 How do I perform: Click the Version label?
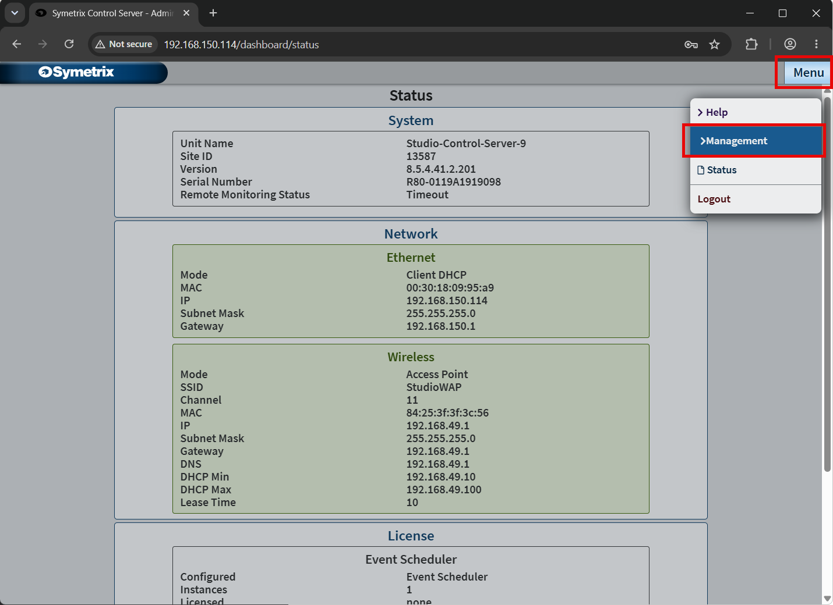point(199,169)
